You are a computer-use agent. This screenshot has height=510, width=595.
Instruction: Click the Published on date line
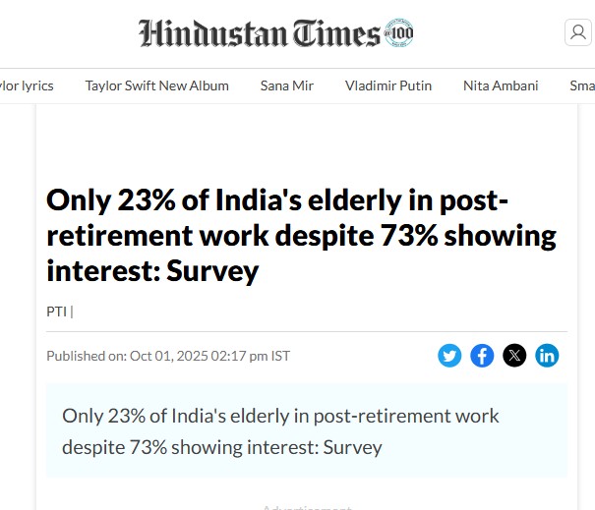[x=168, y=356]
